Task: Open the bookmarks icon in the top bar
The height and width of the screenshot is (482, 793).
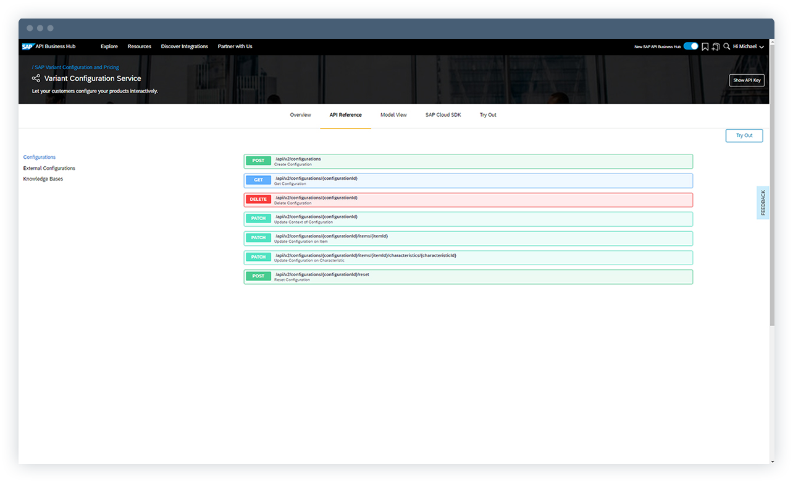Action: click(x=705, y=46)
